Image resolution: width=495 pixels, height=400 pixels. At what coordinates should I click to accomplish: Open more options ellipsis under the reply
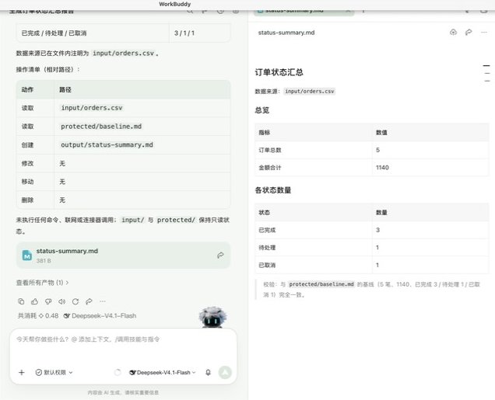click(x=103, y=301)
